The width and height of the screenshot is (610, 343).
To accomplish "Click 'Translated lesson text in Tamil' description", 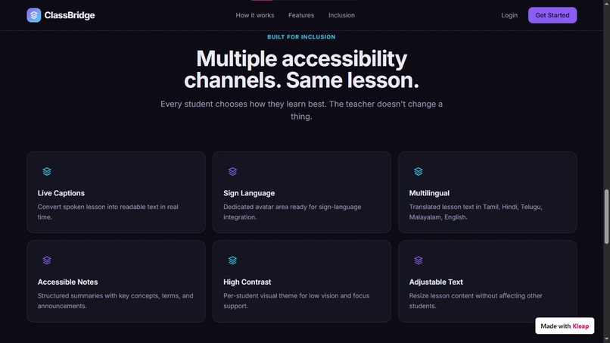I will [475, 212].
